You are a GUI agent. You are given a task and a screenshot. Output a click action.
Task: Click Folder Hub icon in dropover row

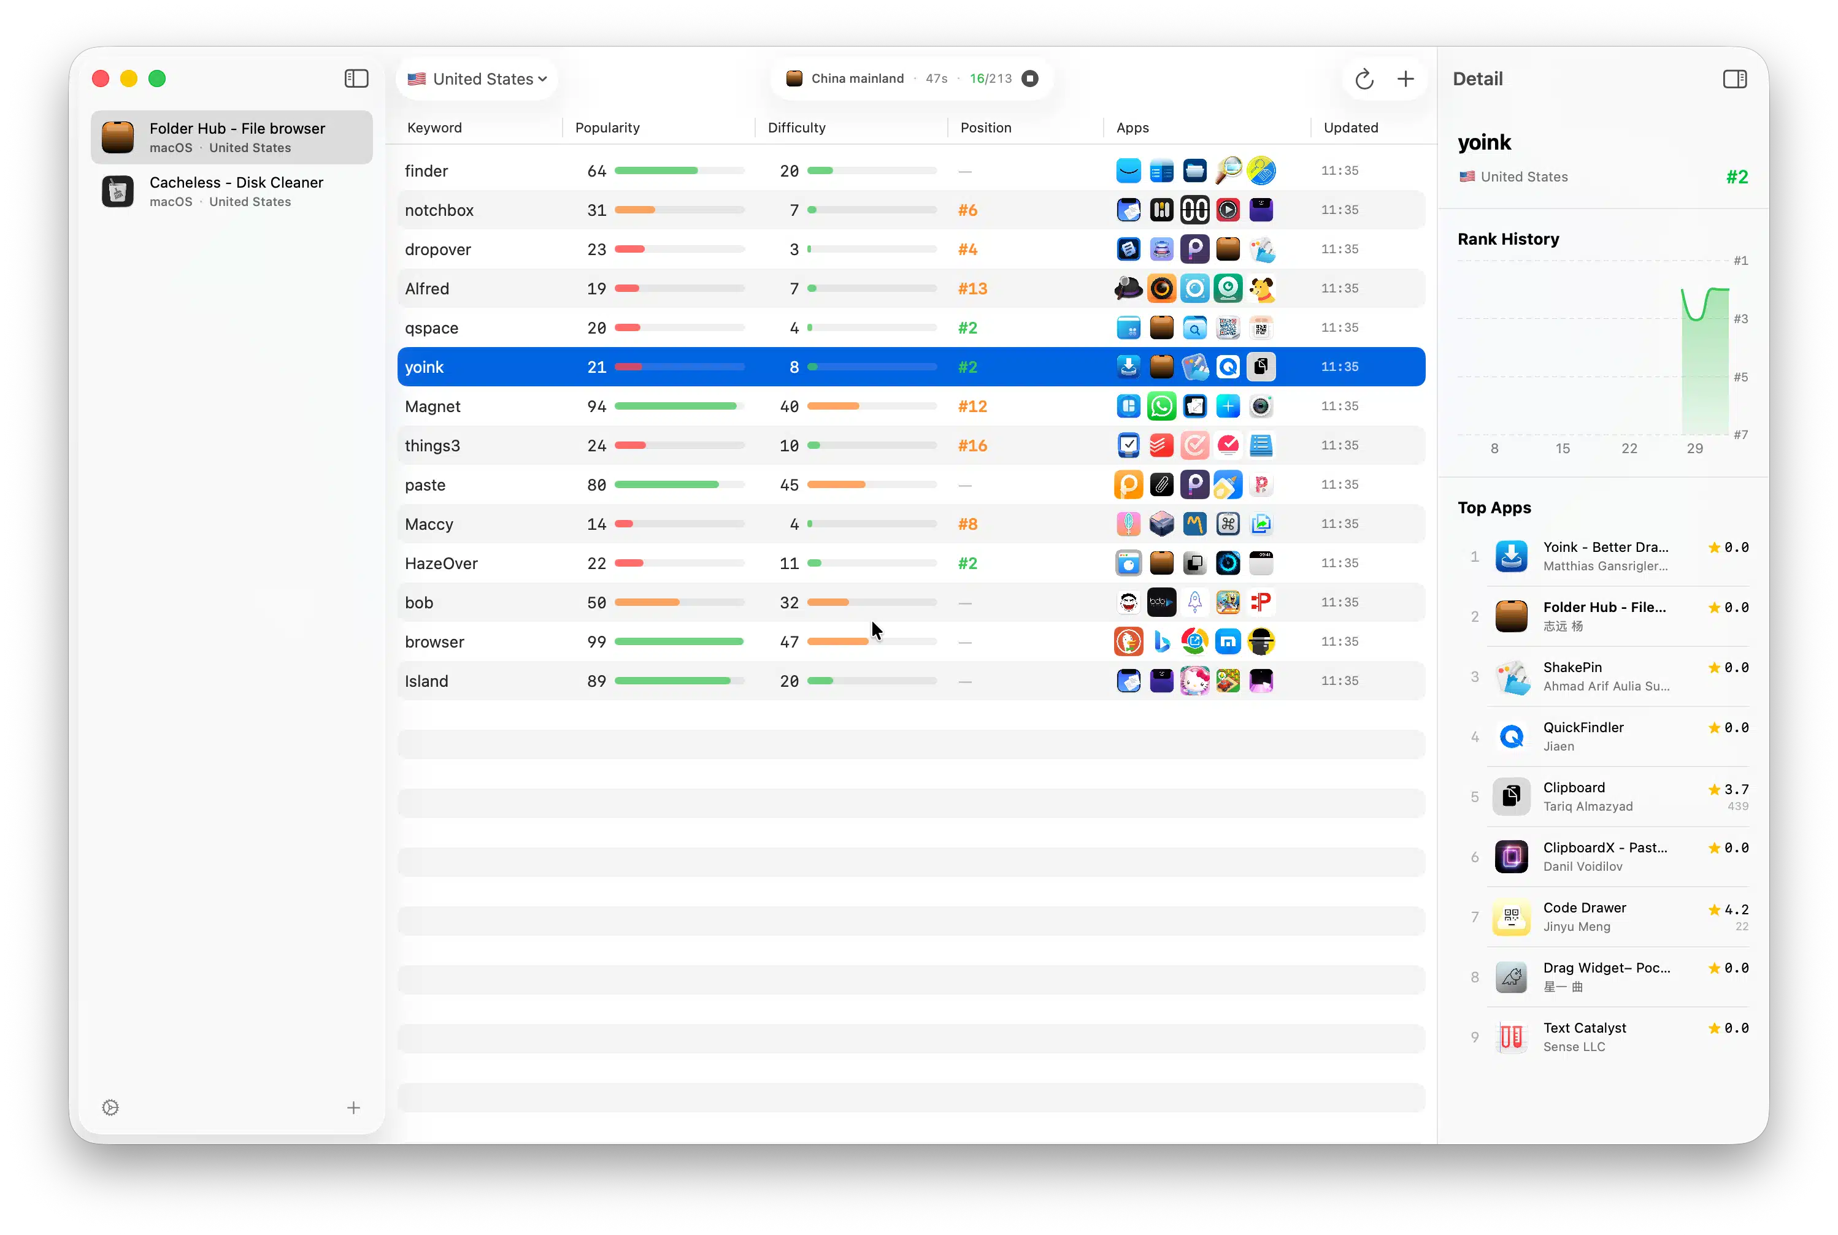pos(1228,250)
